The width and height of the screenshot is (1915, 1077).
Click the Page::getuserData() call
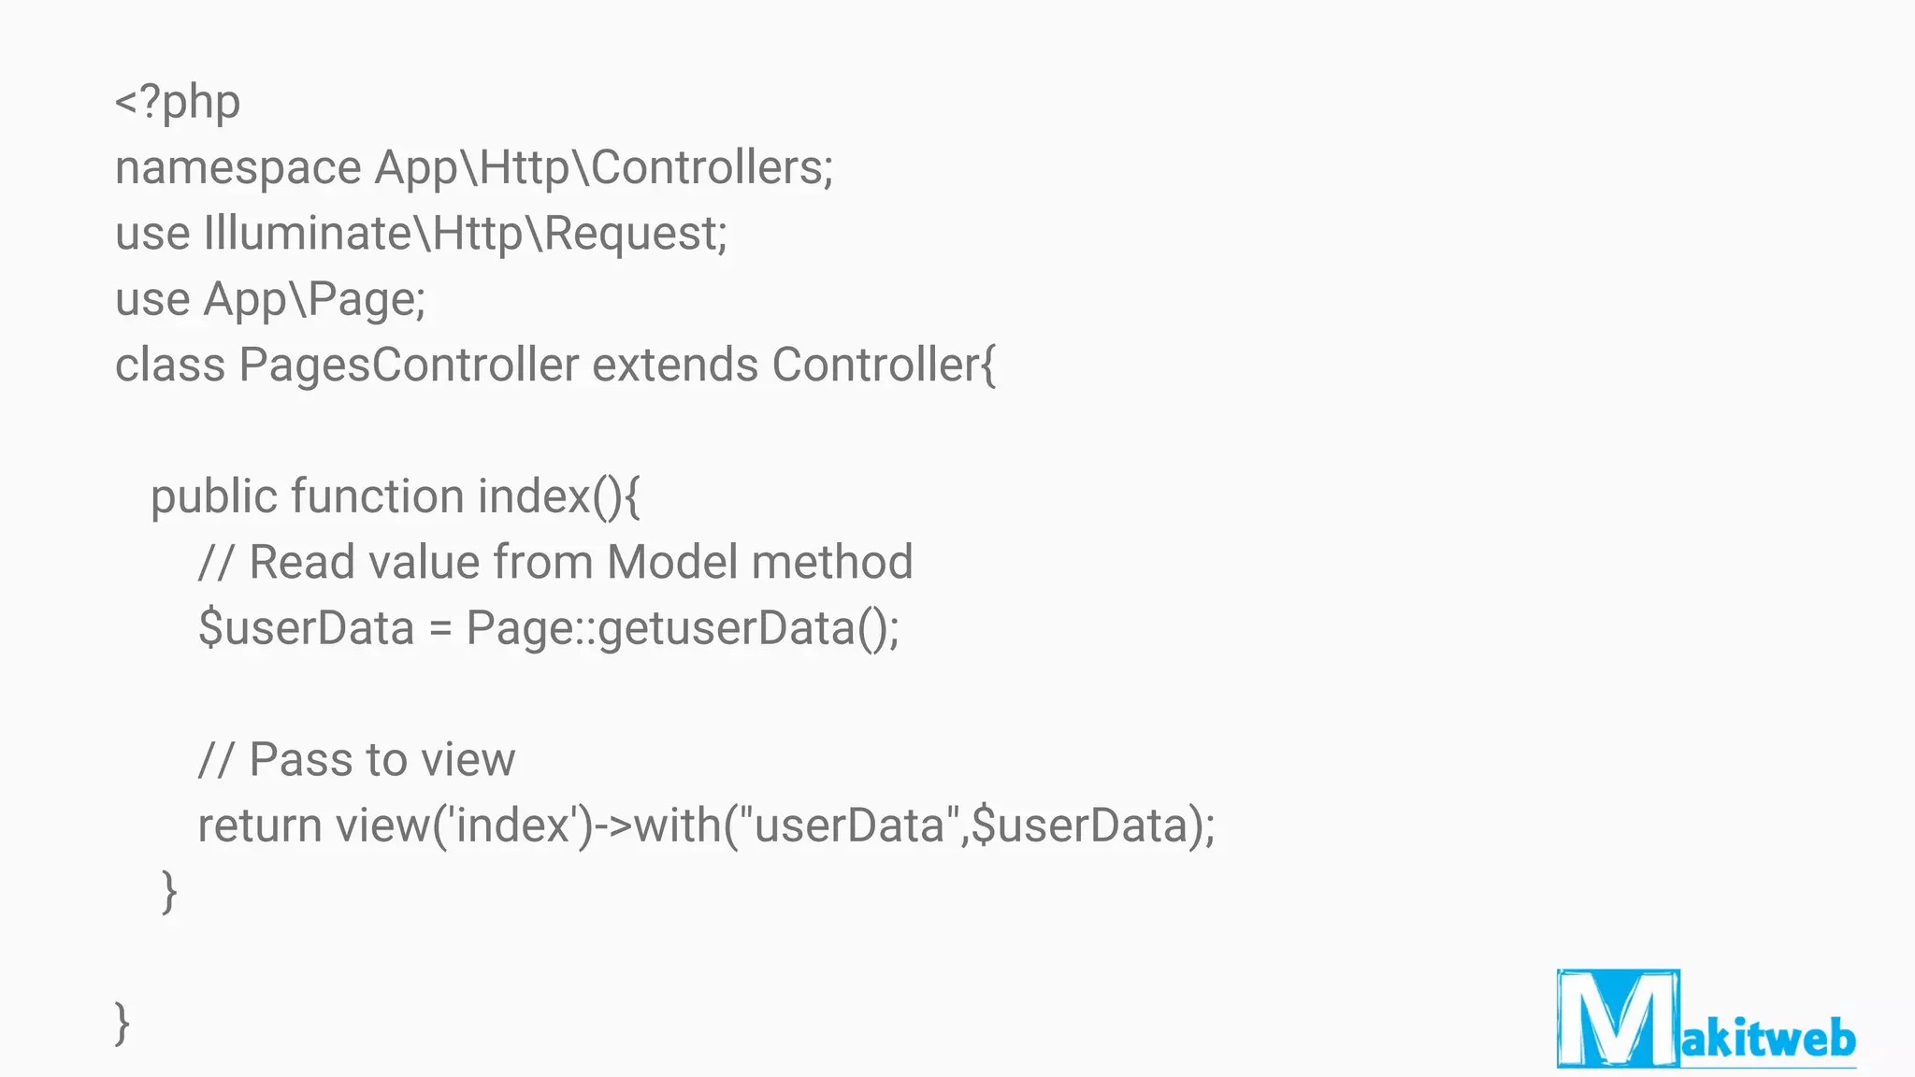[682, 628]
